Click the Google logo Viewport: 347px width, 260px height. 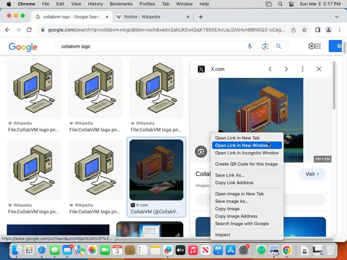(x=23, y=47)
